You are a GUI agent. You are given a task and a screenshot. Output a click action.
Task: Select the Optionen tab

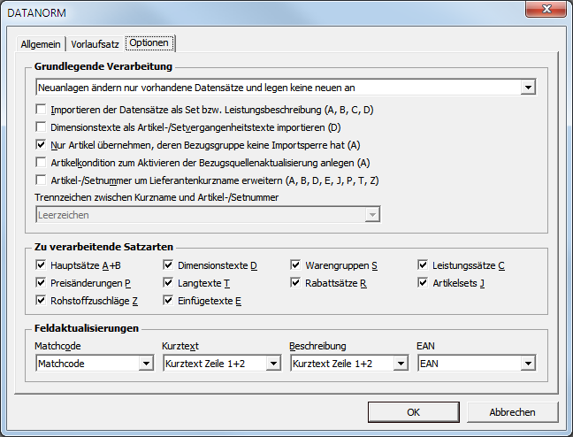[149, 42]
